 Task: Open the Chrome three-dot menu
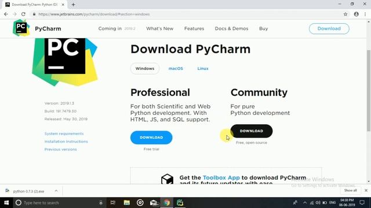click(x=365, y=14)
